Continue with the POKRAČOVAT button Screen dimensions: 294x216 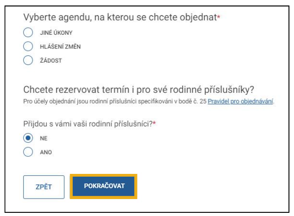coord(103,186)
